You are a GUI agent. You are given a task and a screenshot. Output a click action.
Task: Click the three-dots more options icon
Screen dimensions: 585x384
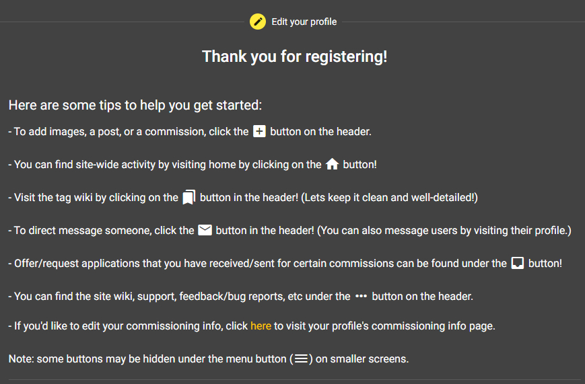[361, 296]
